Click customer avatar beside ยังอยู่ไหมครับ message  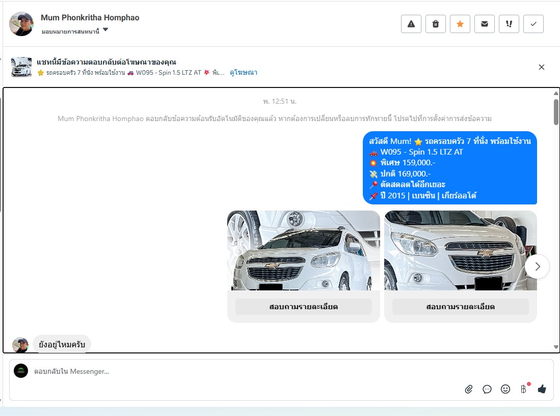pyautogui.click(x=20, y=345)
